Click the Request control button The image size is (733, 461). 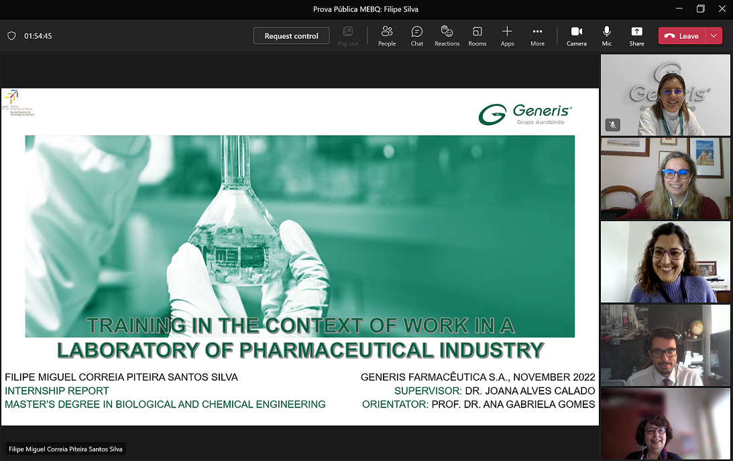(x=291, y=36)
